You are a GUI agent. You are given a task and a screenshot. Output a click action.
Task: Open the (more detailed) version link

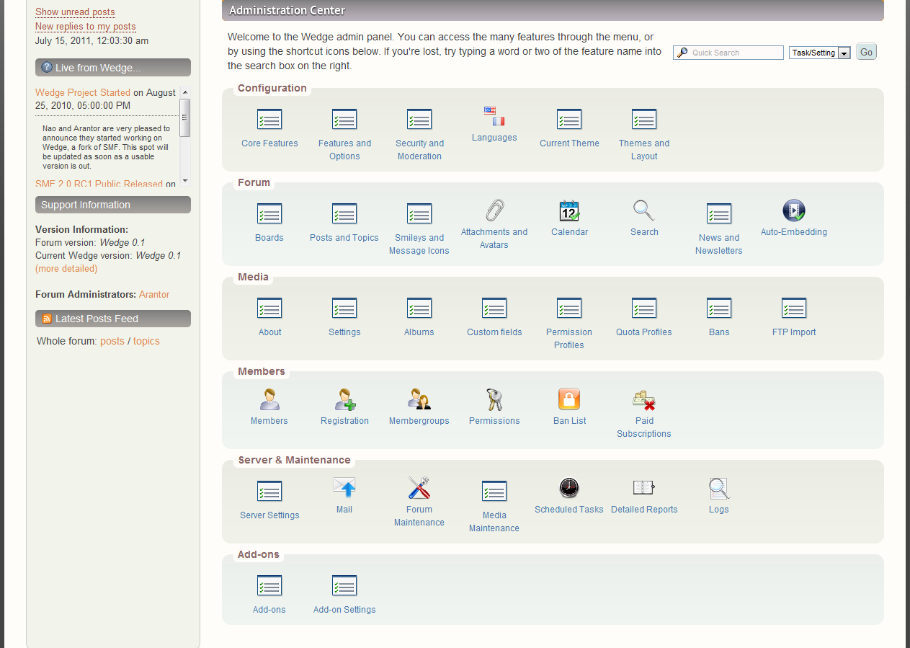[66, 268]
